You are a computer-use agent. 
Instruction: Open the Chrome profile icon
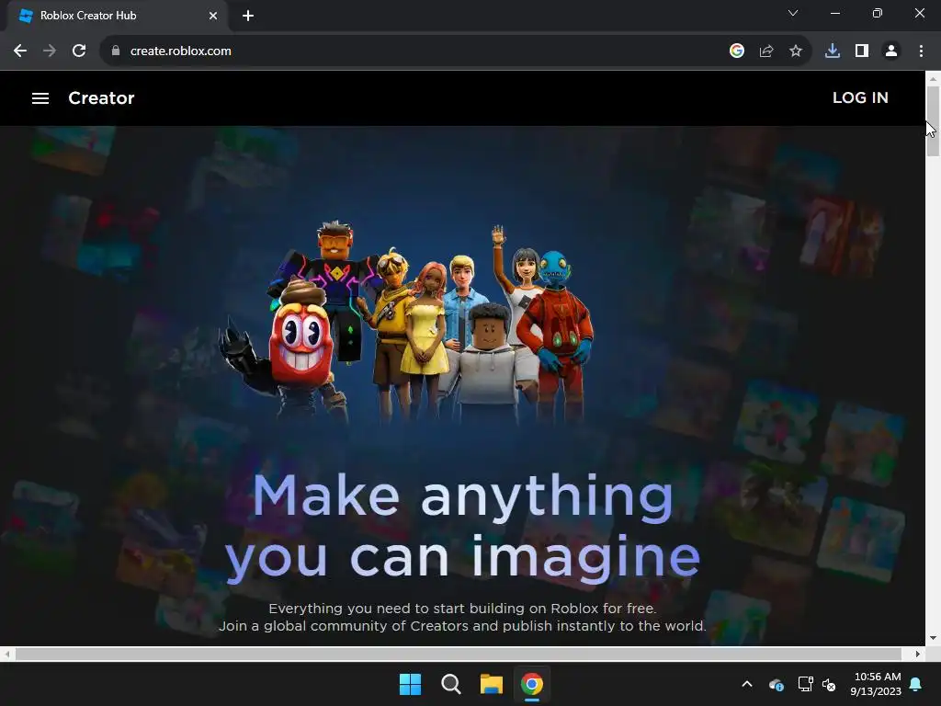(x=891, y=51)
